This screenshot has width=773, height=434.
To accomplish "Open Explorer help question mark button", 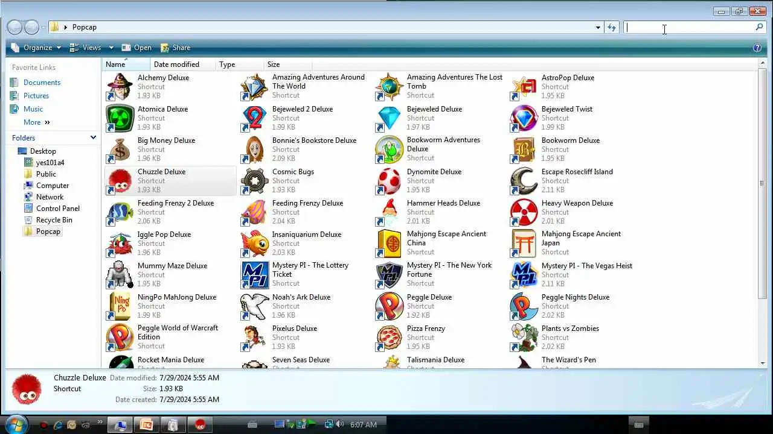I will (757, 48).
